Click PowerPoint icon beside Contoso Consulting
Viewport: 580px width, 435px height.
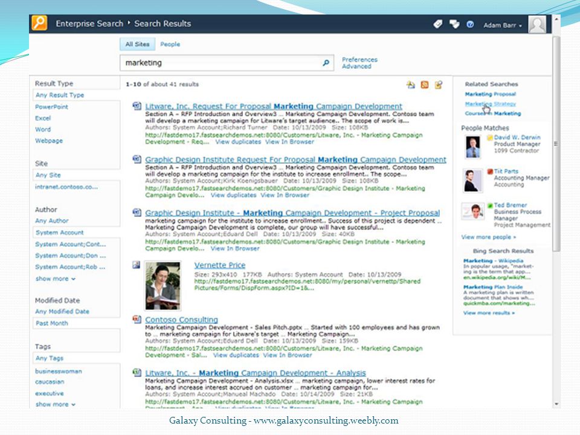[137, 319]
